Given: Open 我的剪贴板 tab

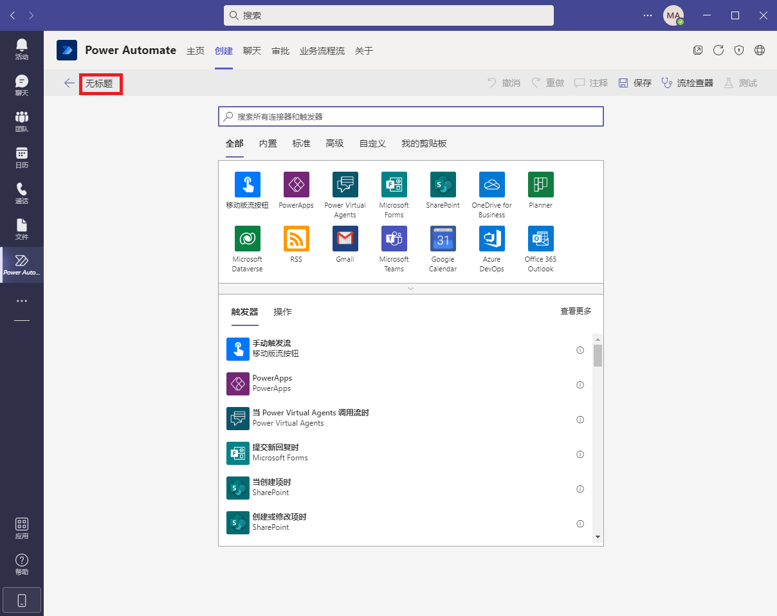Looking at the screenshot, I should point(424,143).
